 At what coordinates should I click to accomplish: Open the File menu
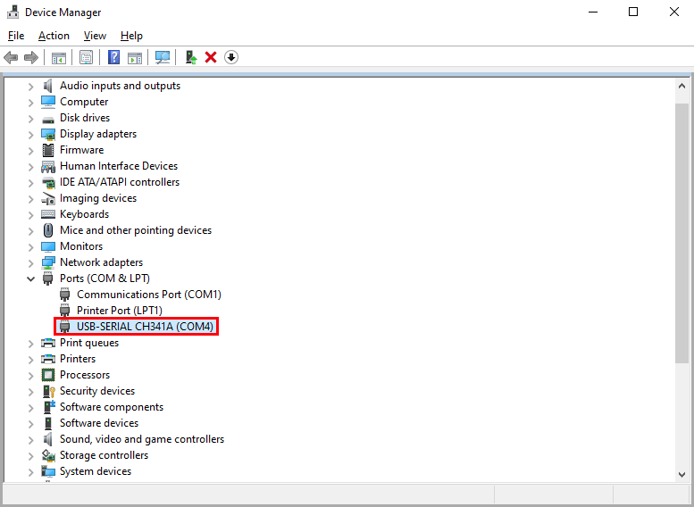coord(16,36)
